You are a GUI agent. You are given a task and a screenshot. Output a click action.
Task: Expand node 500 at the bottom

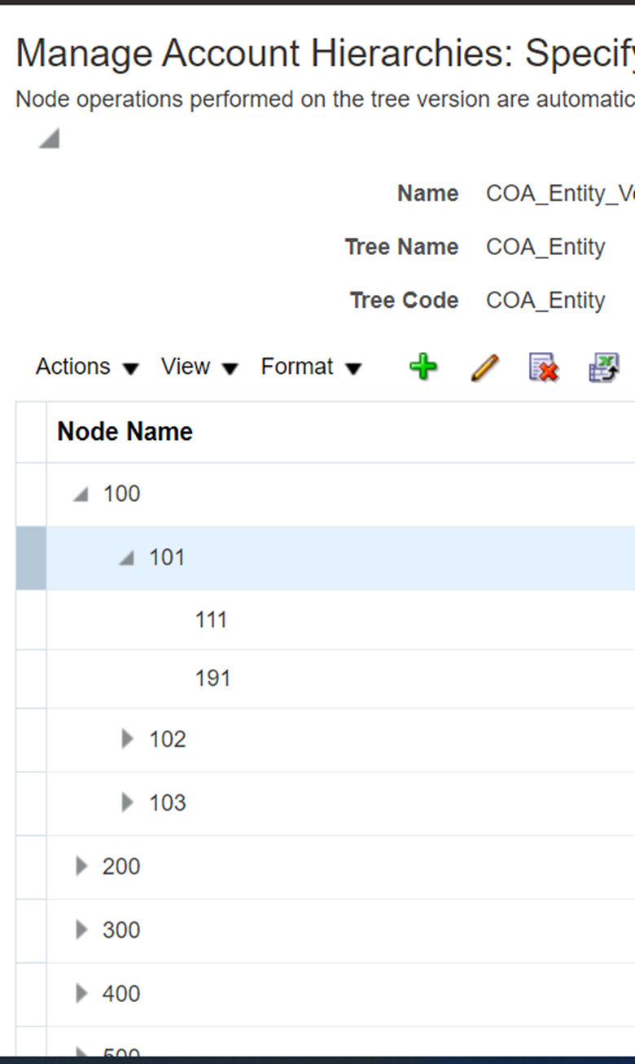(80, 1053)
